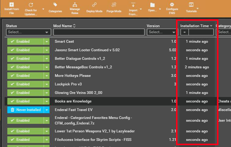Image resolution: width=231 pixels, height=147 pixels.
Task: Click '2 minutes ago' installation time
Action: tap(197, 67)
